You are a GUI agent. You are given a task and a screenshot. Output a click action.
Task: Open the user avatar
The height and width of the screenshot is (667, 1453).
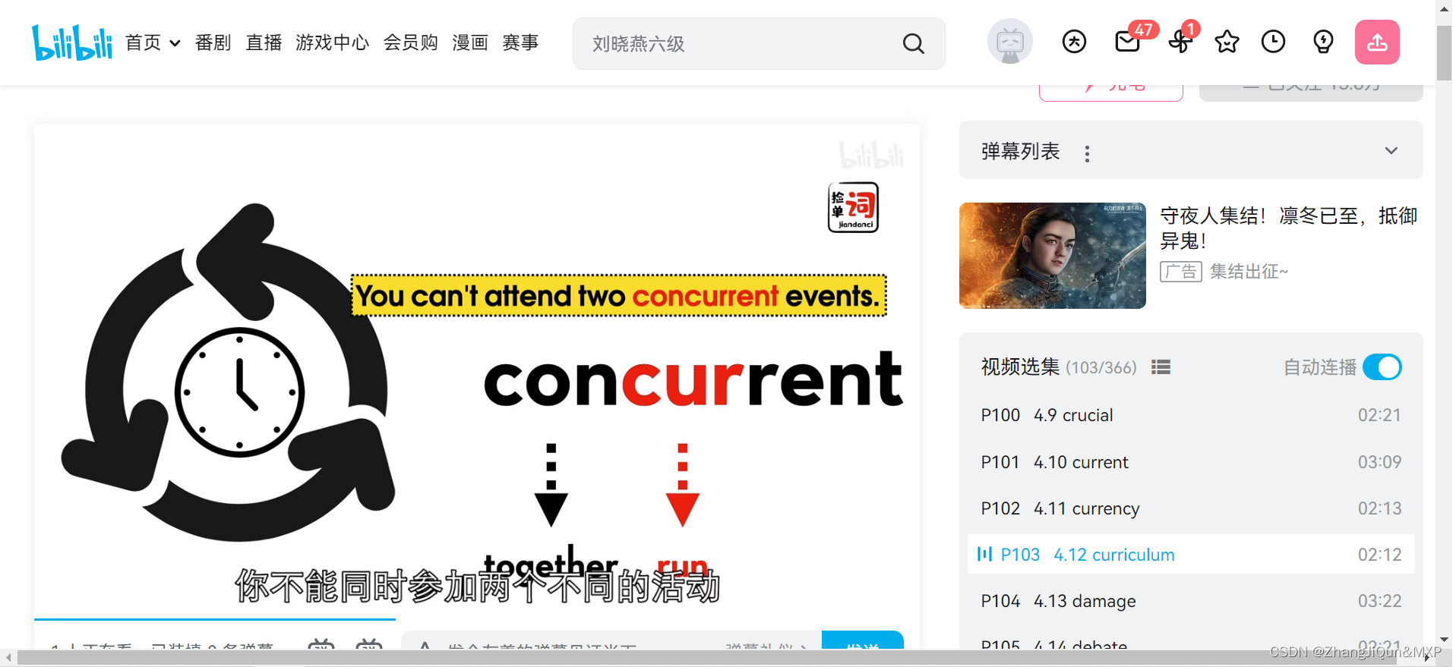pos(1010,42)
